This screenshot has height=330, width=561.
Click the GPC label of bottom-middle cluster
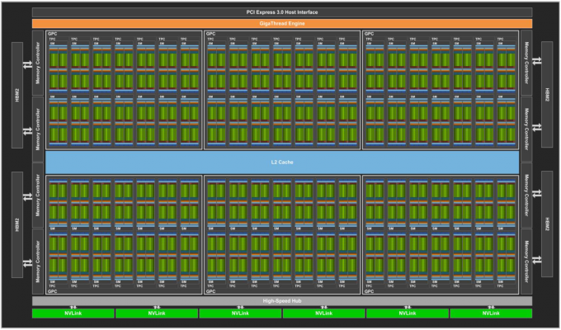click(x=210, y=291)
